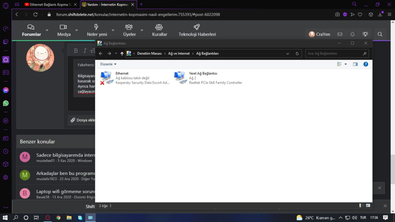The image size is (395, 222).
Task: Open Teknoloji Haberleri section
Action: [197, 30]
